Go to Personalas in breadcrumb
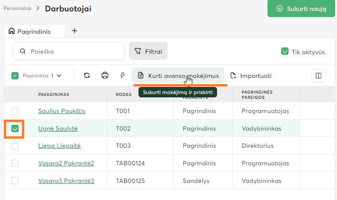 click(18, 9)
